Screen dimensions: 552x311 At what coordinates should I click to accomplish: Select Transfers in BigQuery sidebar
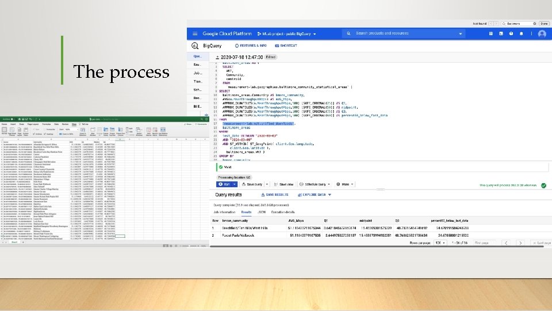click(x=197, y=81)
